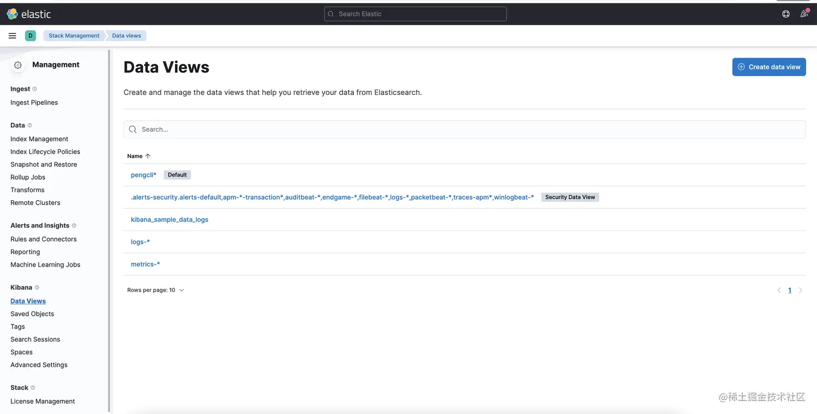Open the help menu icon
The height and width of the screenshot is (414, 817).
click(786, 14)
